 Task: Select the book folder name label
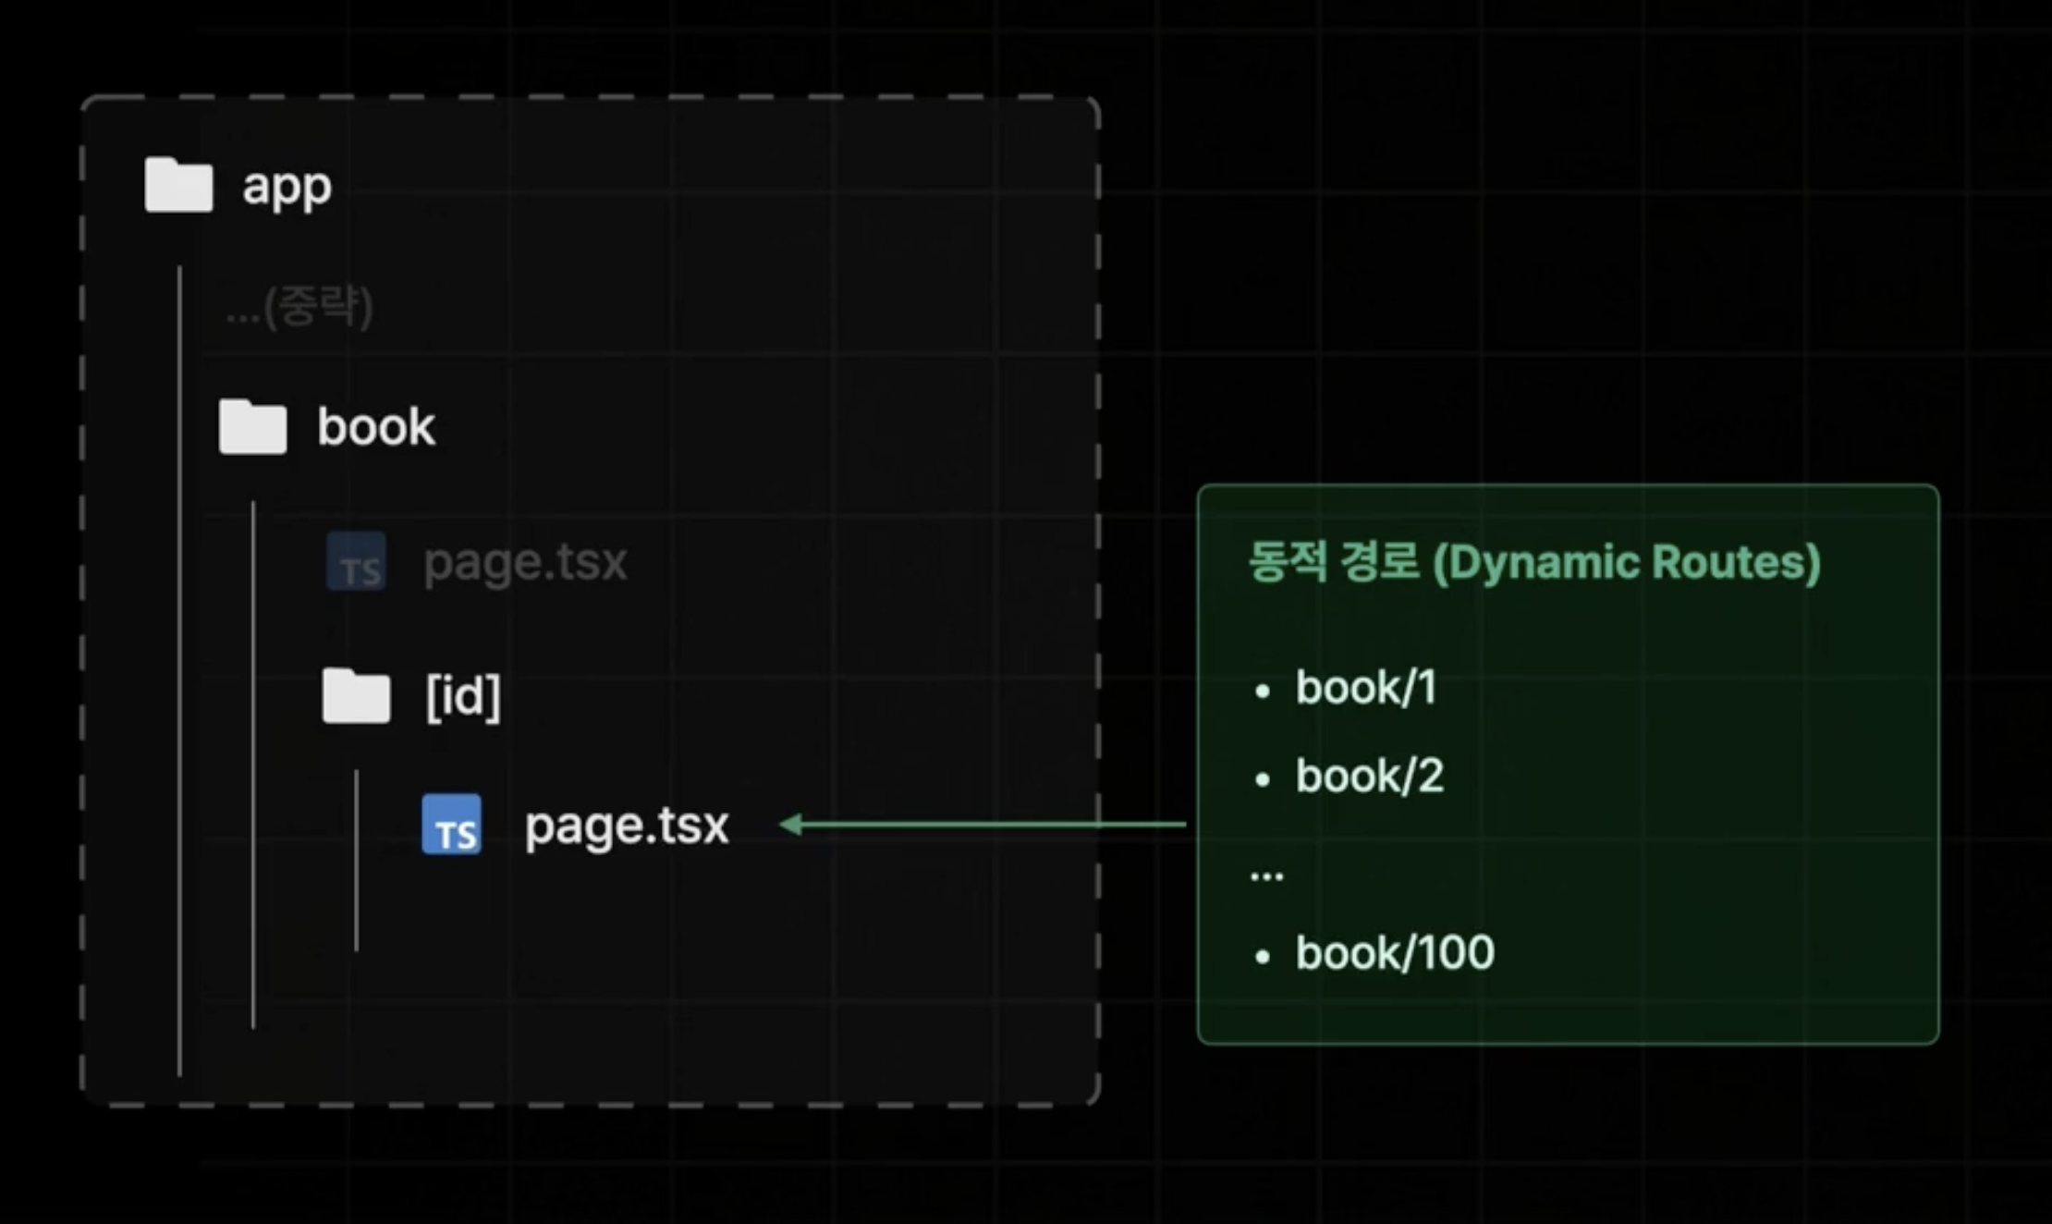375,427
